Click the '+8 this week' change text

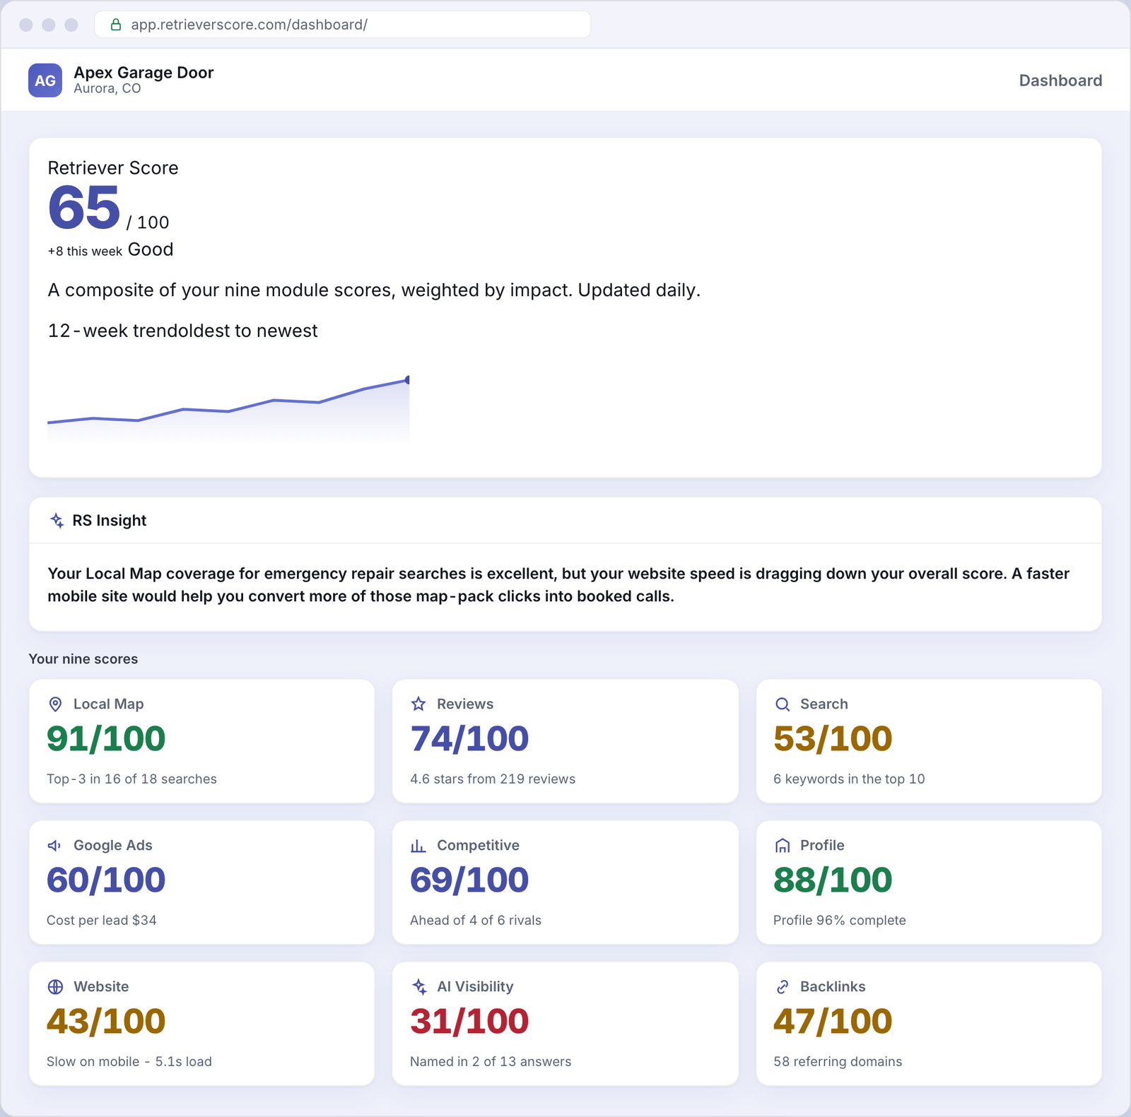pyautogui.click(x=85, y=252)
